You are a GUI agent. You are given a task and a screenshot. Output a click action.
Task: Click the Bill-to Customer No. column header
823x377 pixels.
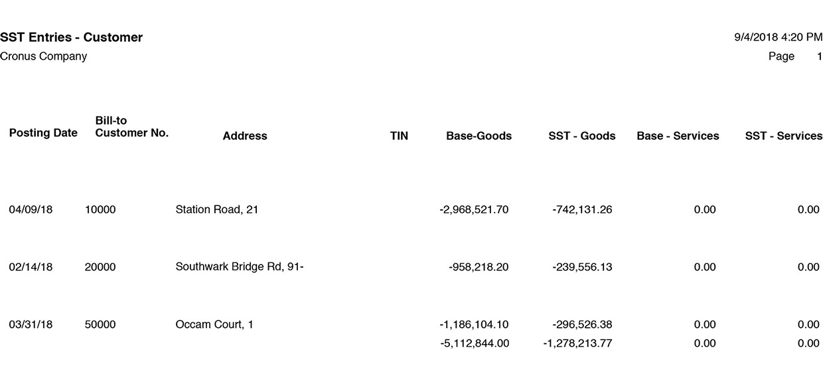[132, 127]
